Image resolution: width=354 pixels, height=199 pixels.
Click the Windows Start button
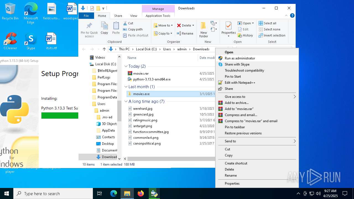click(x=7, y=193)
